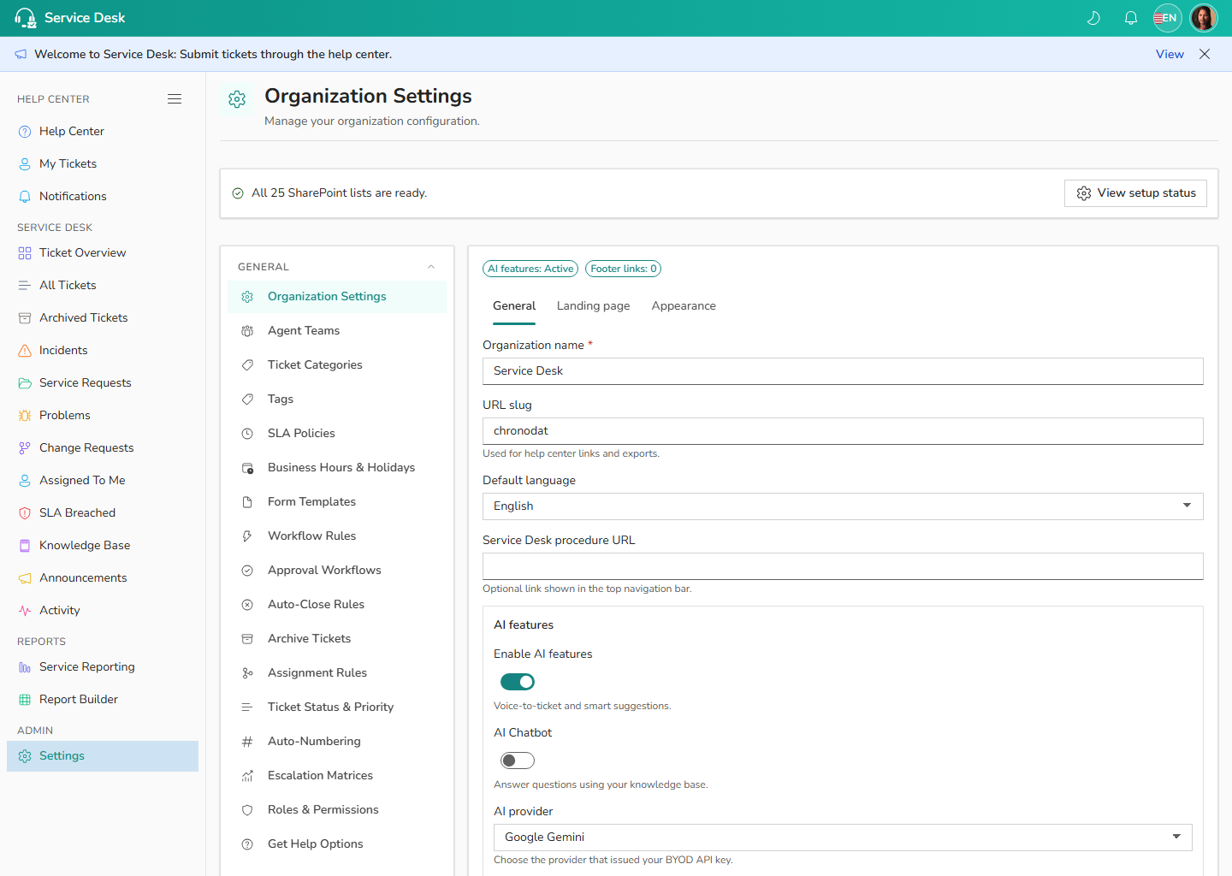Open Ticket Categories settings

coord(337,365)
